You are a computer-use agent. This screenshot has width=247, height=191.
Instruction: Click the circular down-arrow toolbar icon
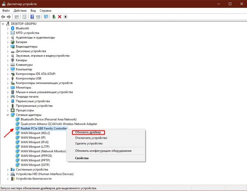[65, 17]
